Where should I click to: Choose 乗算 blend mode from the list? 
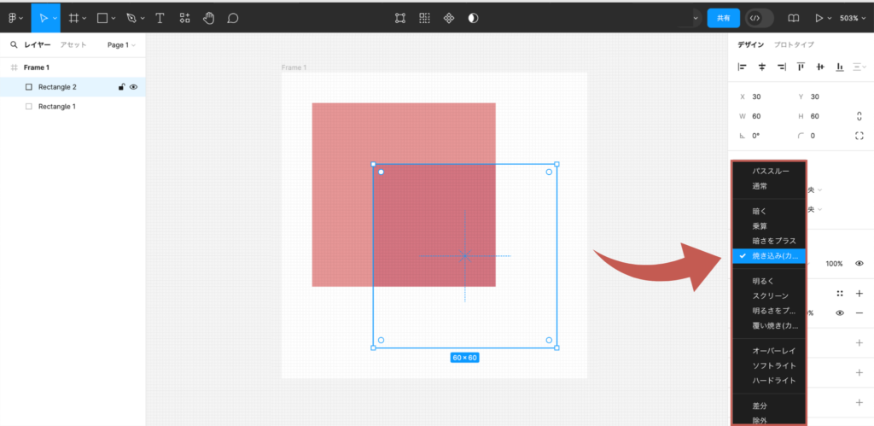(x=759, y=226)
